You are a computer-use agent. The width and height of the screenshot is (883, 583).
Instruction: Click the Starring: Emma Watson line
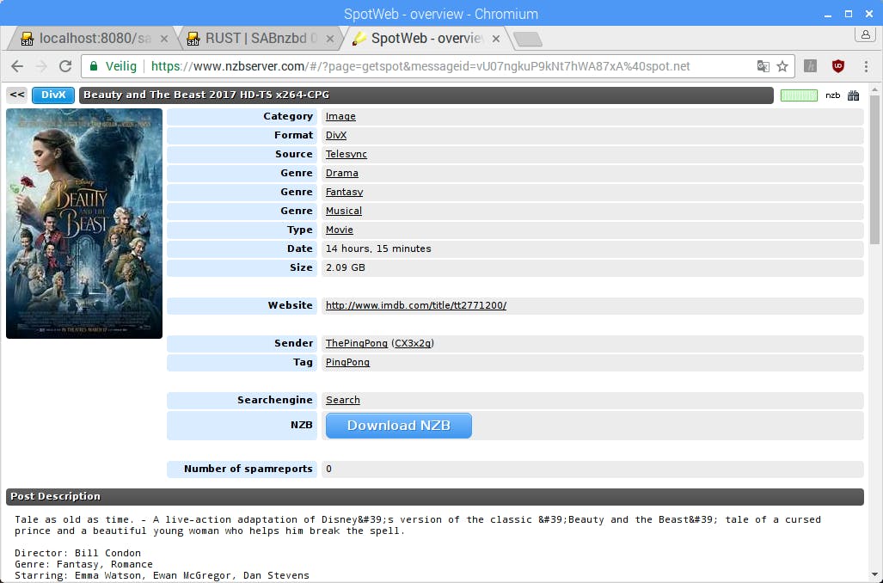(x=162, y=575)
